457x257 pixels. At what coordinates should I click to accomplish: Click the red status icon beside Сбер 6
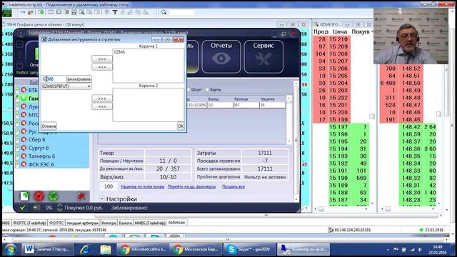pyautogui.click(x=24, y=140)
